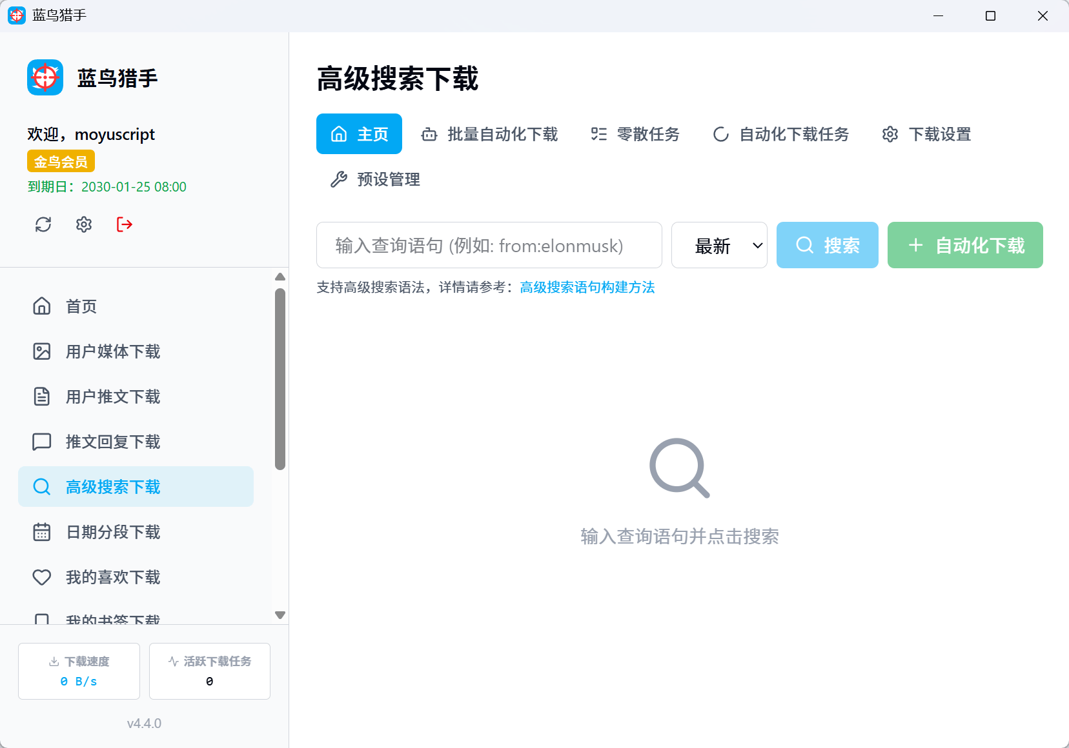Click the refresh icon under the username
This screenshot has height=748, width=1069.
pyautogui.click(x=43, y=224)
